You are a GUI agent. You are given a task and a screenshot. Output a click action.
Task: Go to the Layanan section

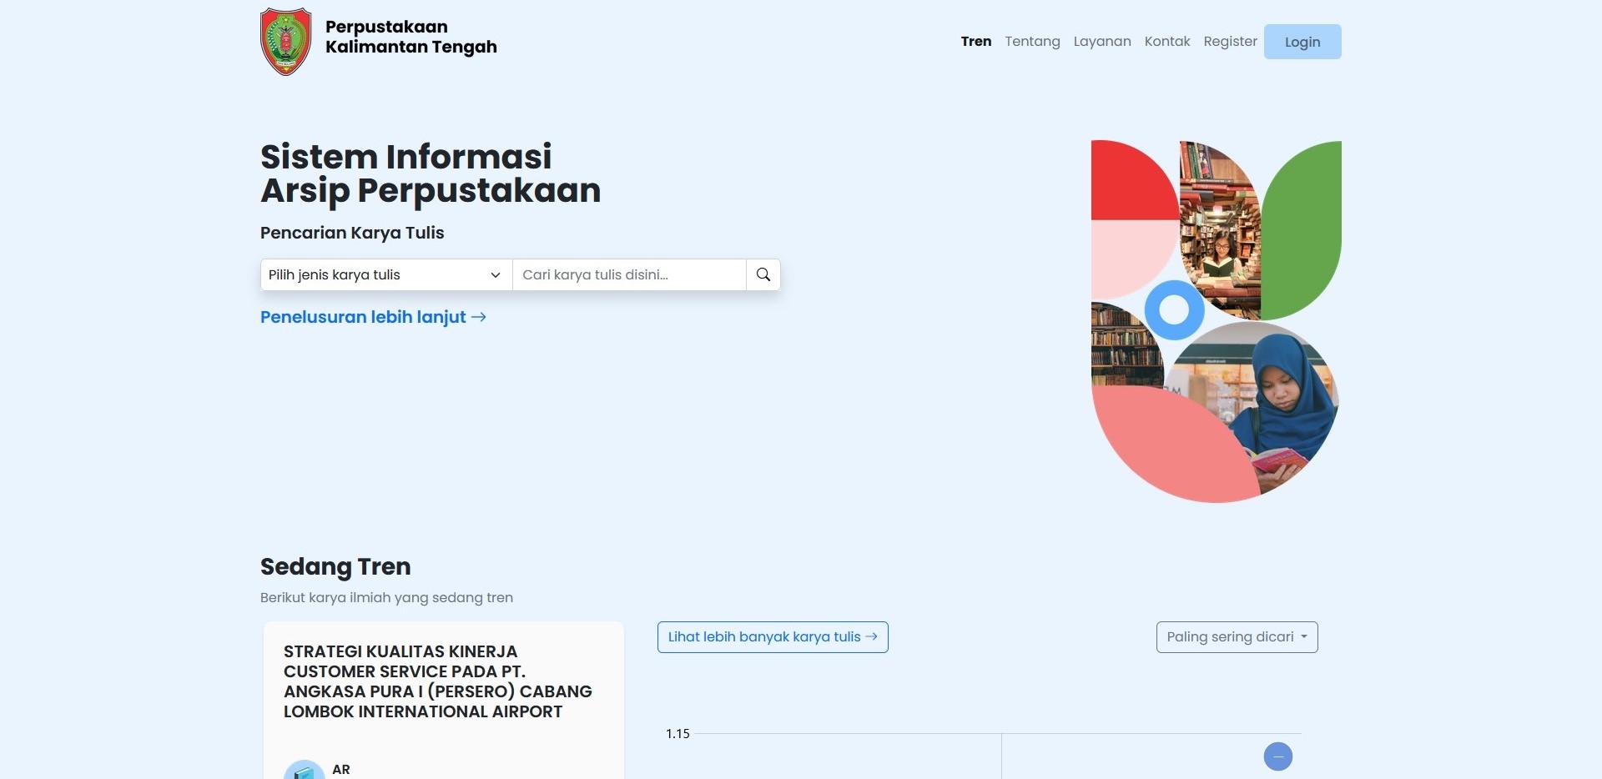tap(1102, 42)
